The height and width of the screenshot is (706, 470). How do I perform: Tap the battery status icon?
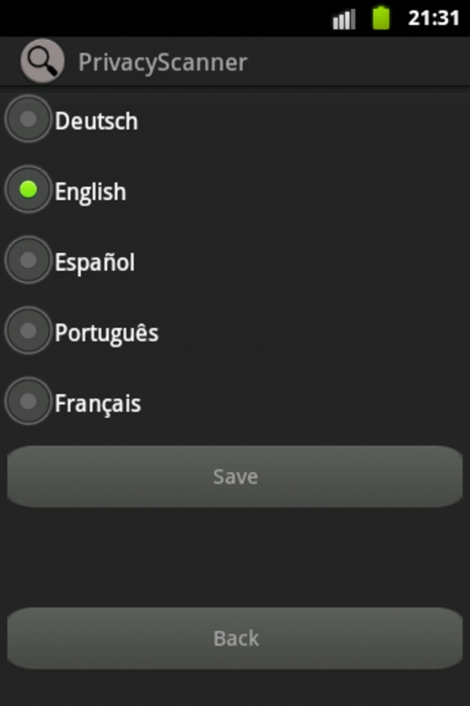[x=381, y=18]
